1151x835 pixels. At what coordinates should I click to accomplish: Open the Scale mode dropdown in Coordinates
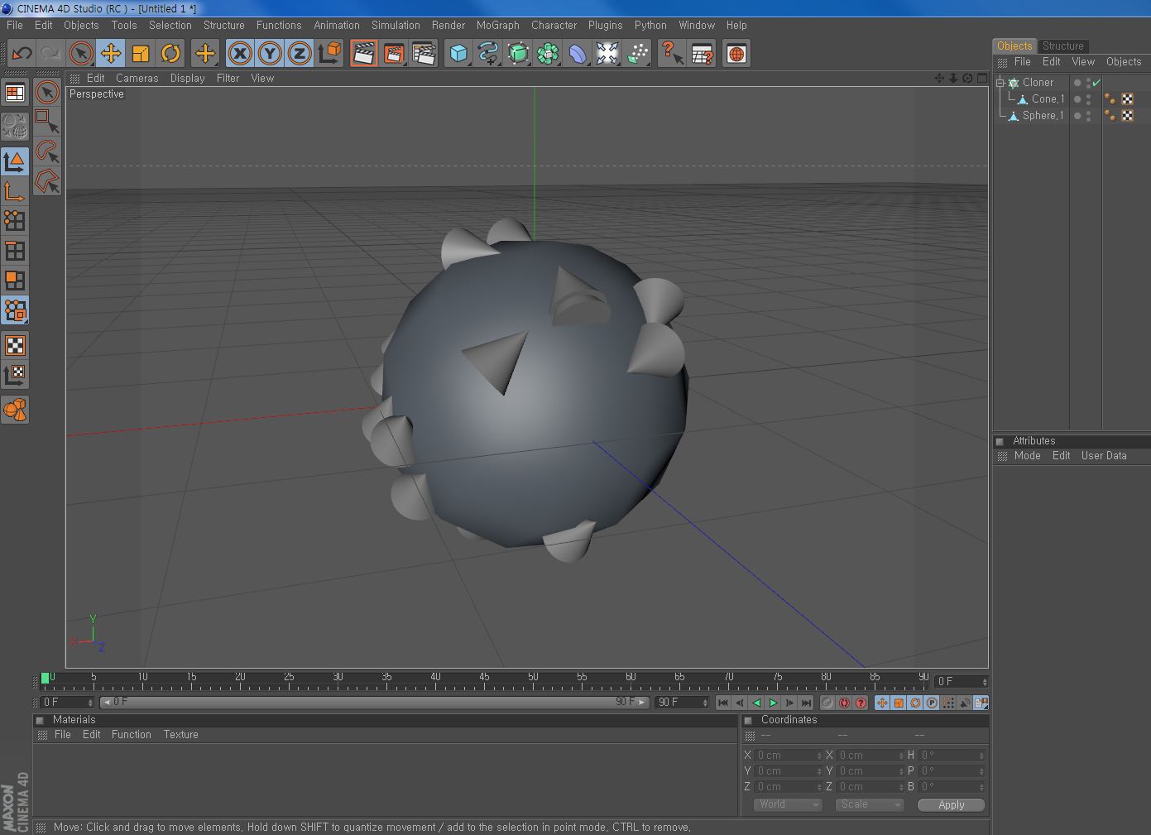pyautogui.click(x=870, y=804)
